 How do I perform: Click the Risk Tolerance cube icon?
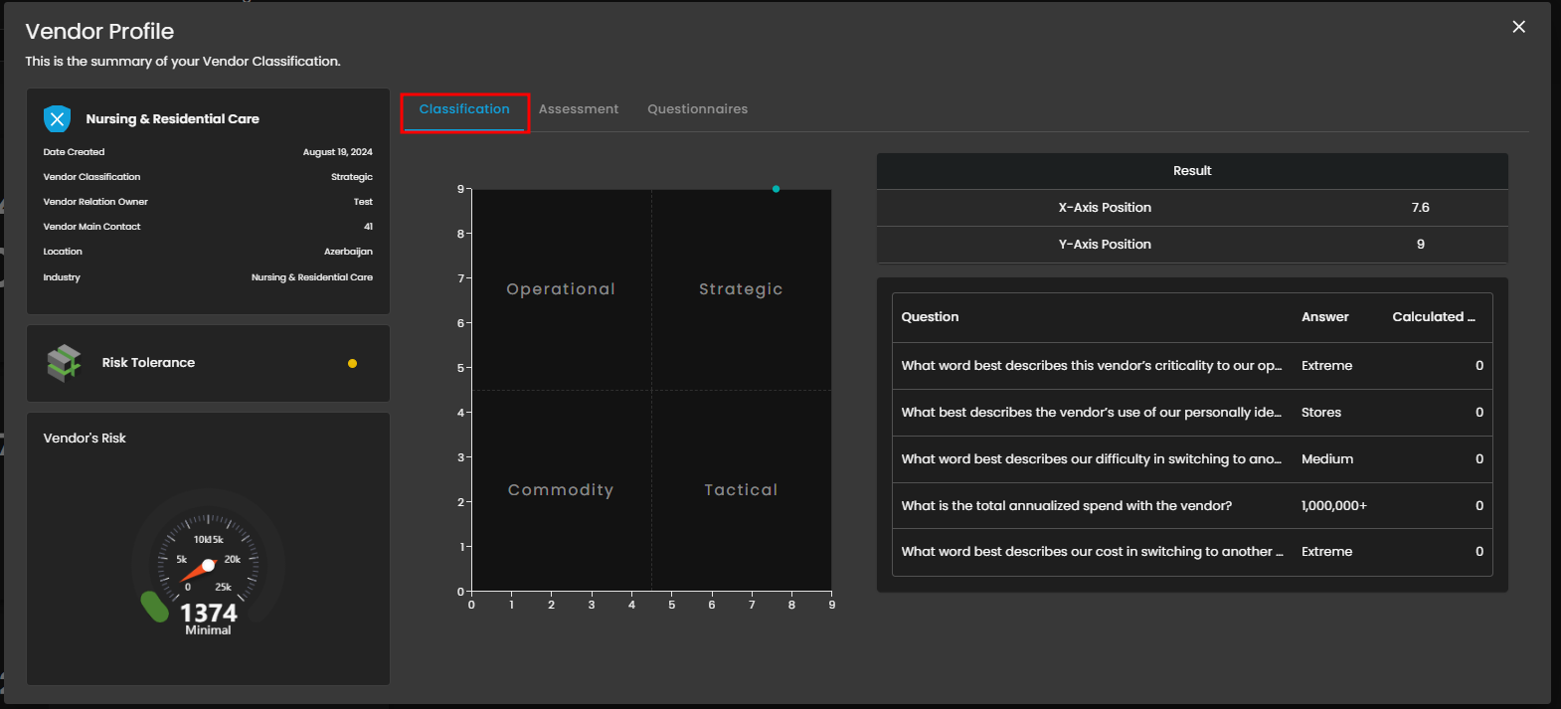point(65,363)
